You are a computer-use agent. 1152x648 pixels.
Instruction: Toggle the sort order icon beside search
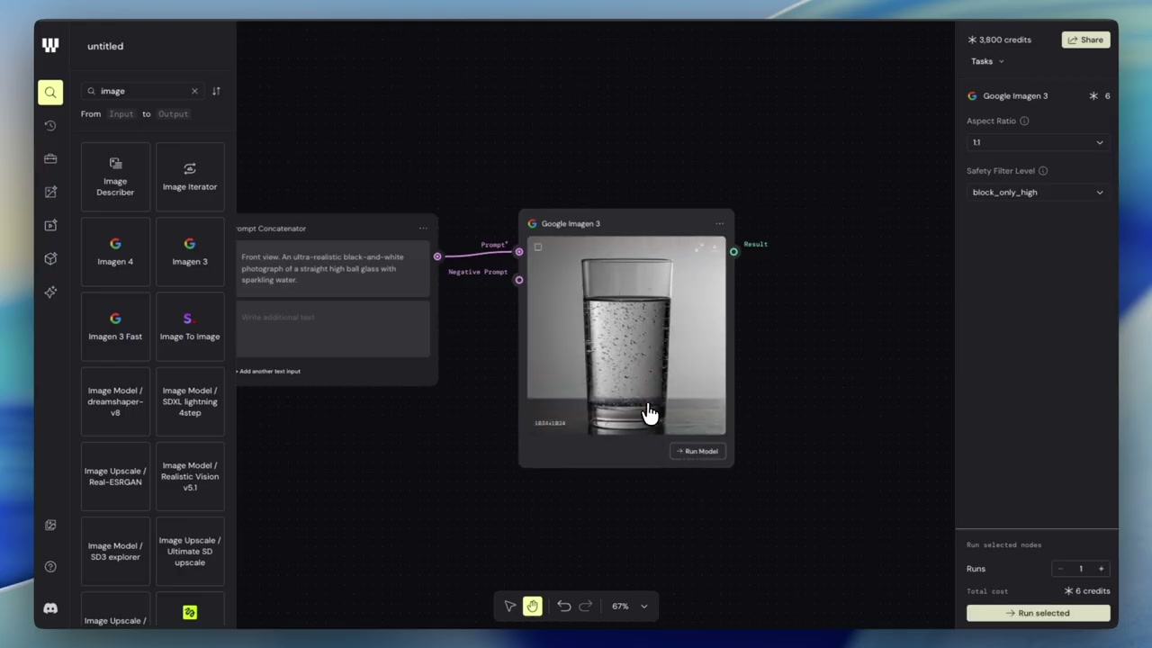coord(216,91)
